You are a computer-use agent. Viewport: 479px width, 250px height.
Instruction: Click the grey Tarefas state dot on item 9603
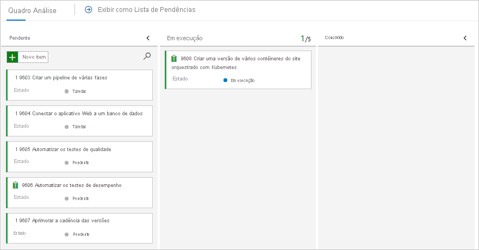(x=67, y=91)
